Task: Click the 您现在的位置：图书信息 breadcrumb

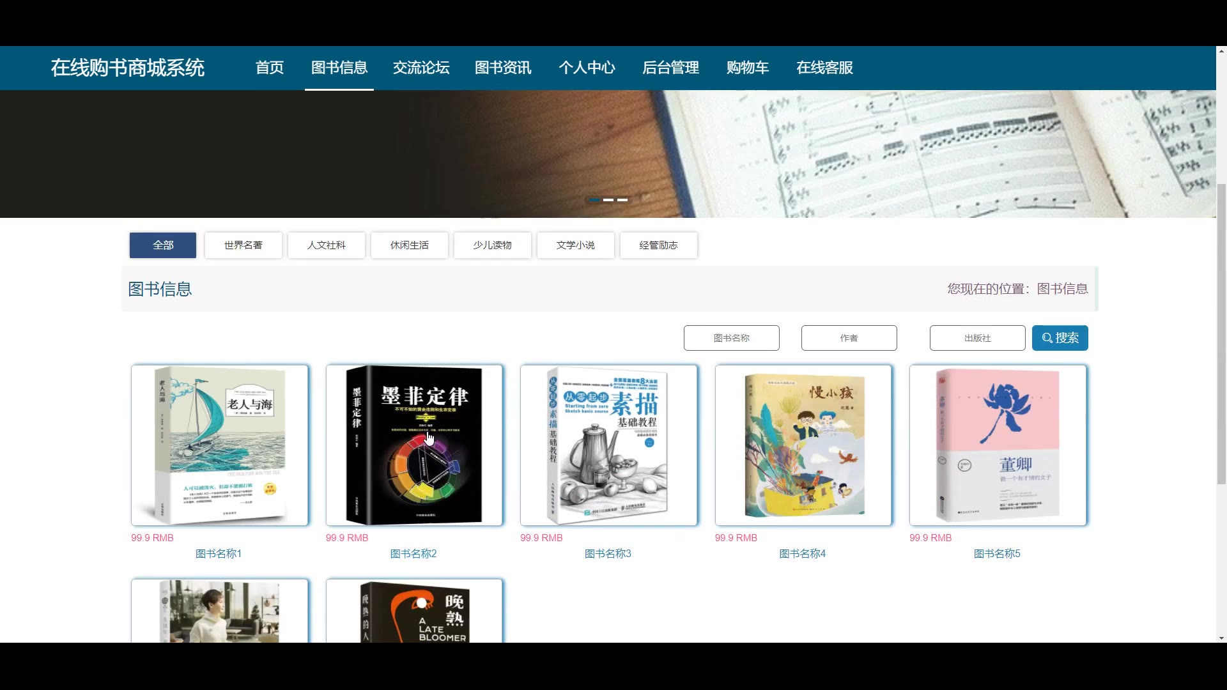Action: click(x=1017, y=289)
